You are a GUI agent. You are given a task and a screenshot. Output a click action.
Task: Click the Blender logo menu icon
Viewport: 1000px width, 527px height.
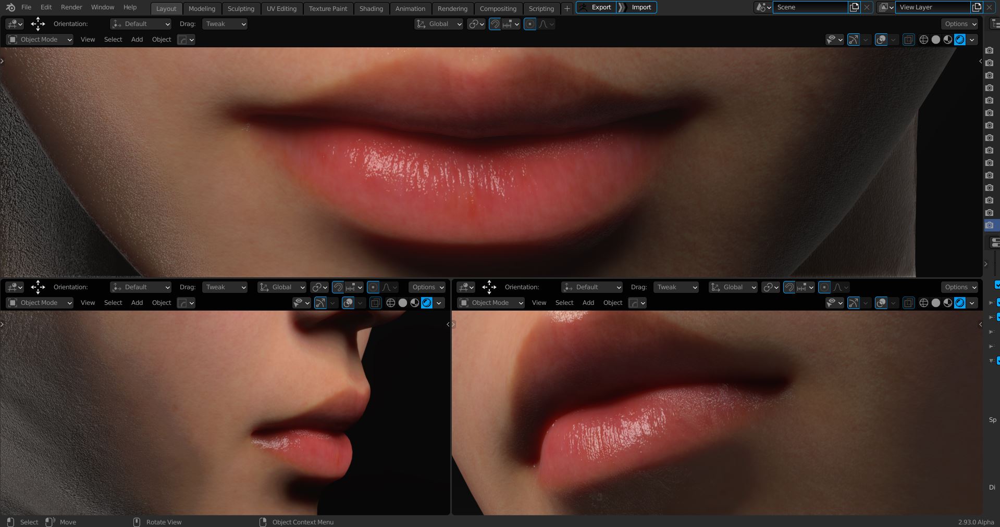[x=10, y=7]
